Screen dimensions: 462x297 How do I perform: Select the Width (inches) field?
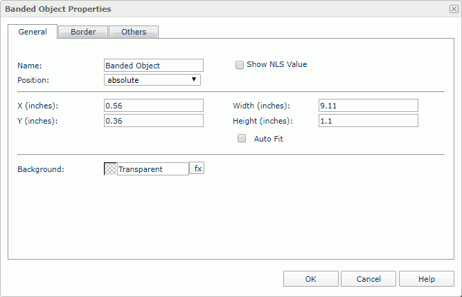coord(368,106)
